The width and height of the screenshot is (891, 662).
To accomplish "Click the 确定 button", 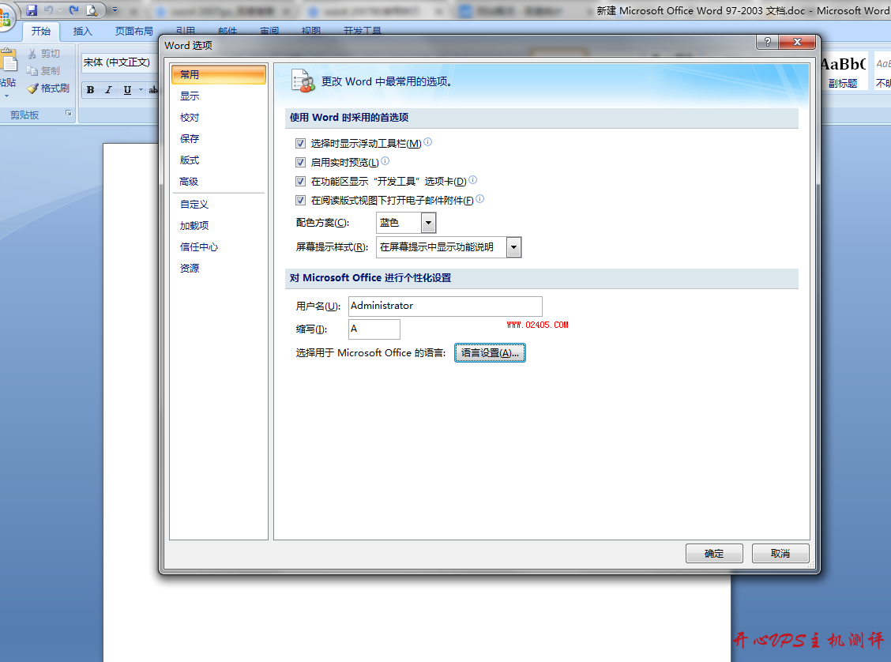I will [x=714, y=554].
